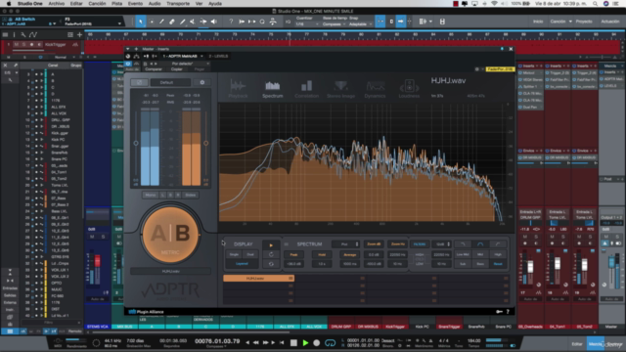Open the Correlation view in MetricAB
The height and width of the screenshot is (352, 626).
pyautogui.click(x=306, y=89)
